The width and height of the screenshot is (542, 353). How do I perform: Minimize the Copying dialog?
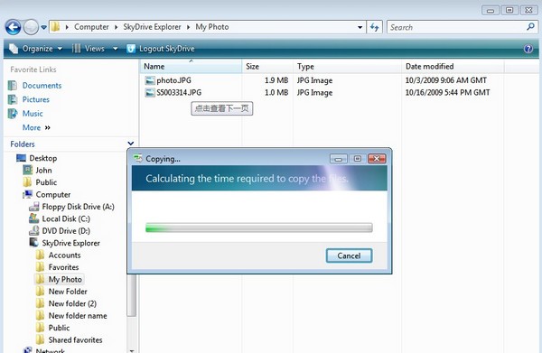(x=339, y=159)
